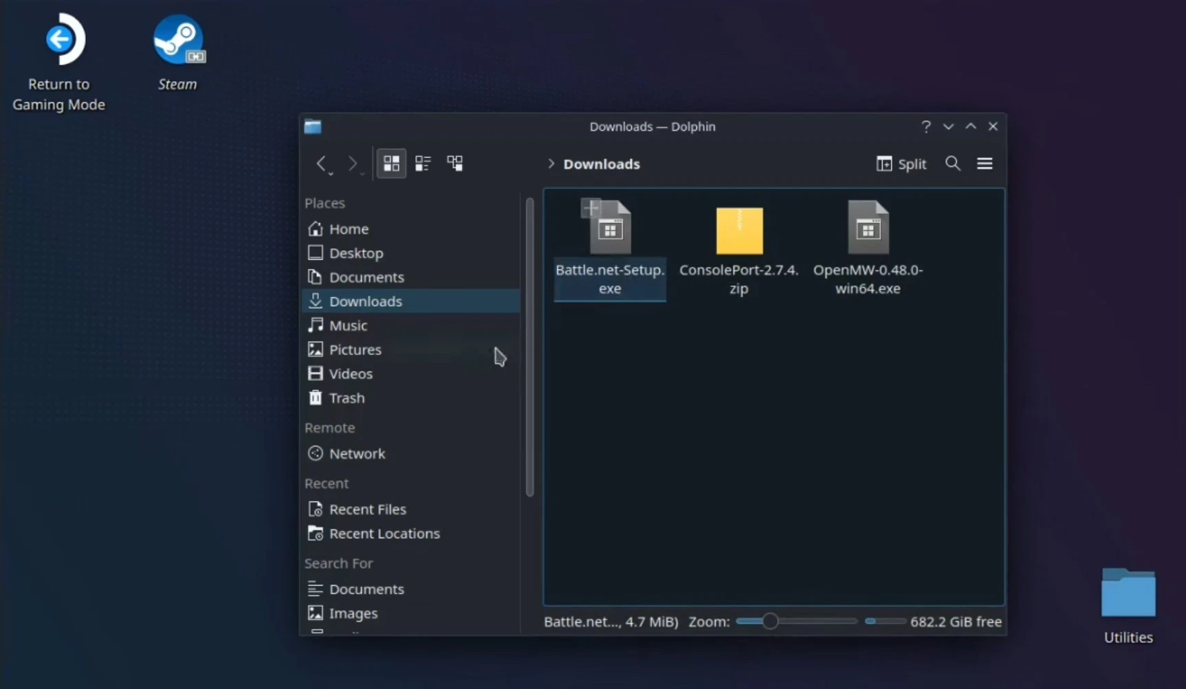Image resolution: width=1186 pixels, height=689 pixels.
Task: Select OpenMW-0.48.0-win64.exe file
Action: (x=868, y=228)
